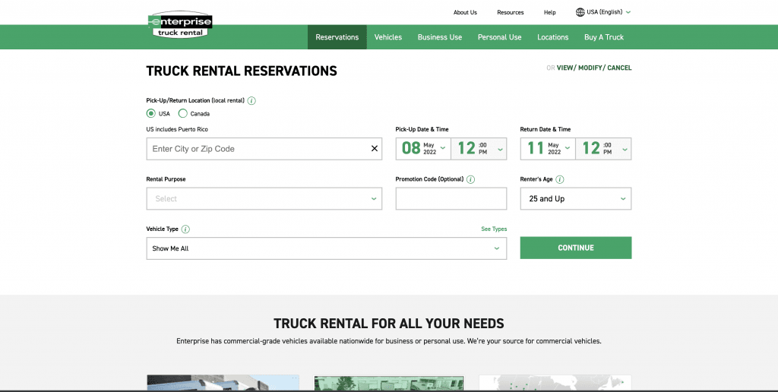778x392 pixels.
Task: Click the Enterprise Truck Rental logo
Action: click(180, 25)
